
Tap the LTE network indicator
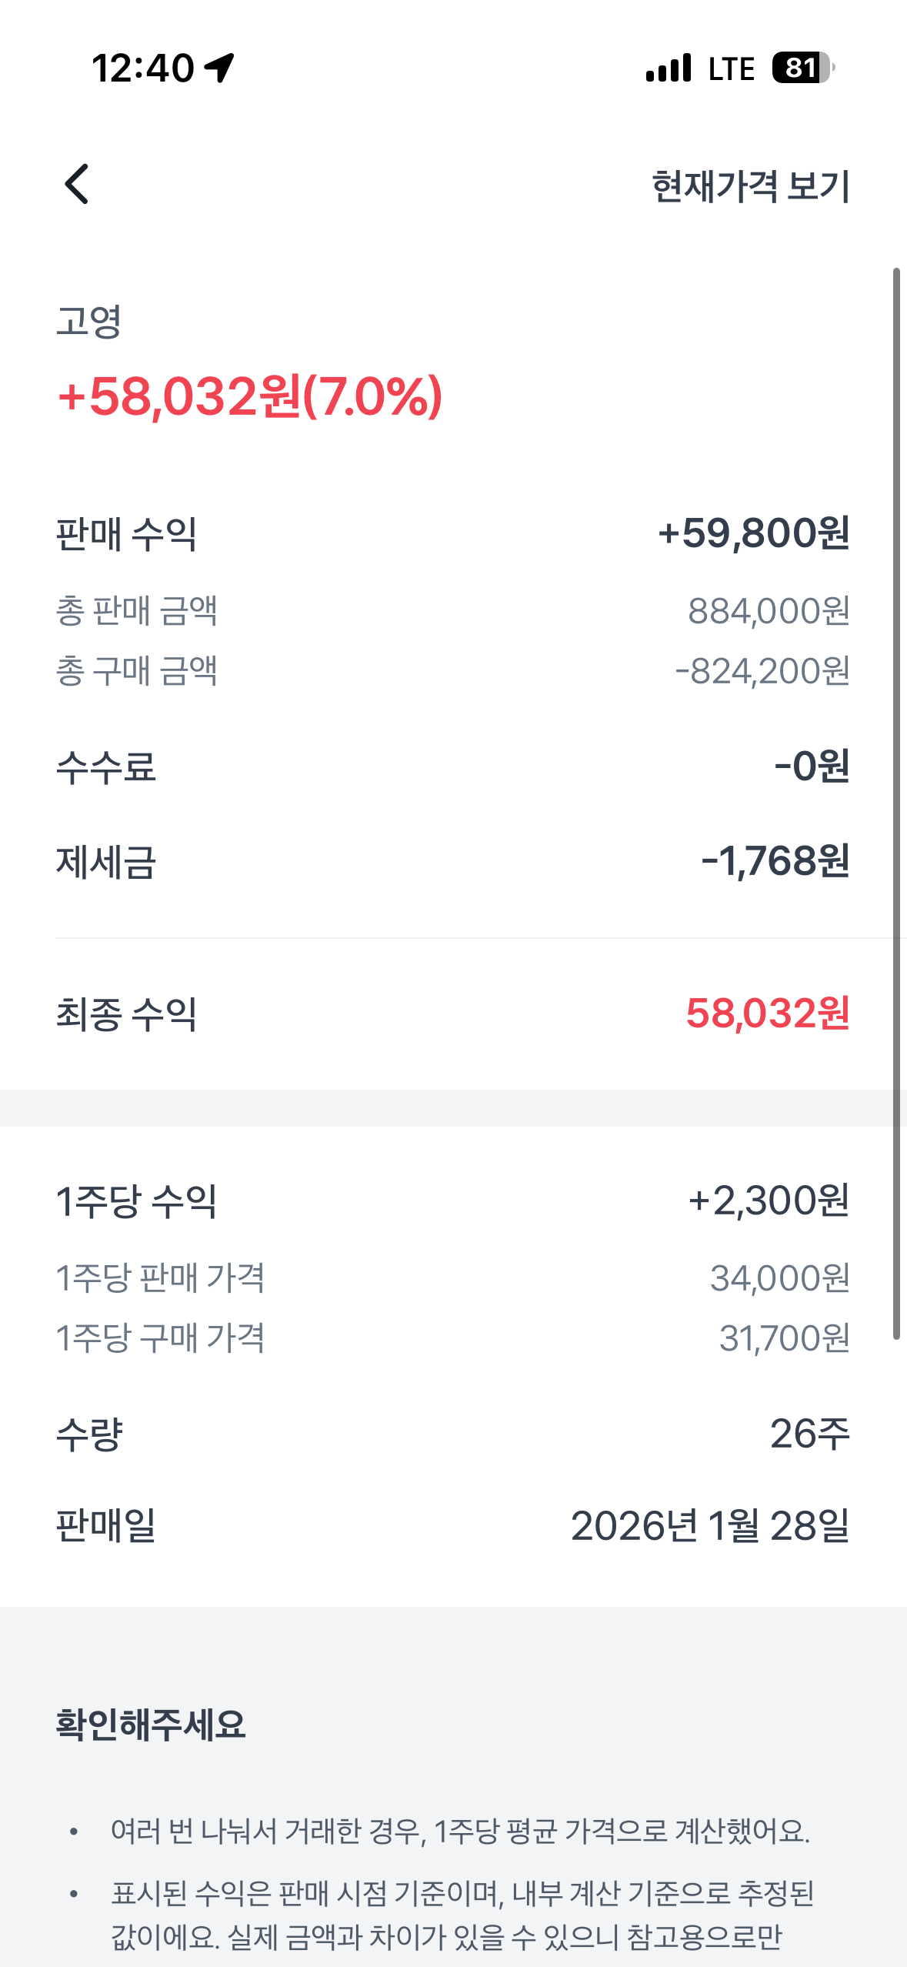click(x=731, y=68)
